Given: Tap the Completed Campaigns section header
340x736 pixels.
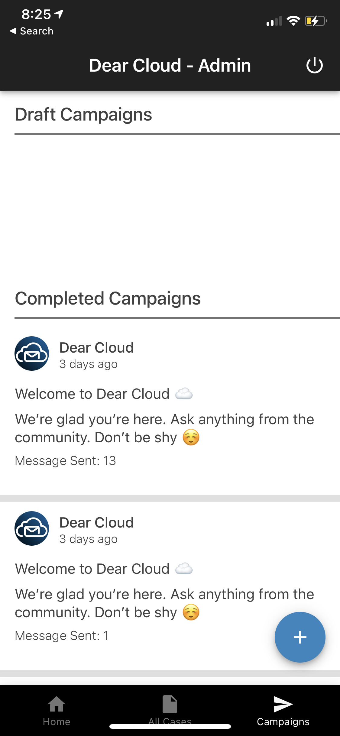Looking at the screenshot, I should (x=108, y=299).
